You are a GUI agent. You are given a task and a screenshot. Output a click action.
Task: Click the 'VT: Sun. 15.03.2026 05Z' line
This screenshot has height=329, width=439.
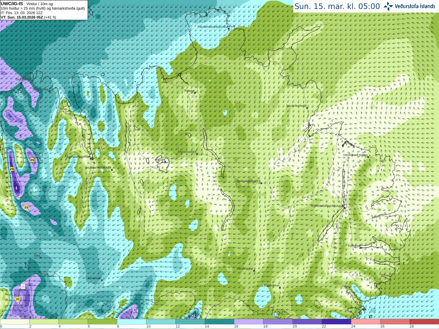(x=28, y=17)
